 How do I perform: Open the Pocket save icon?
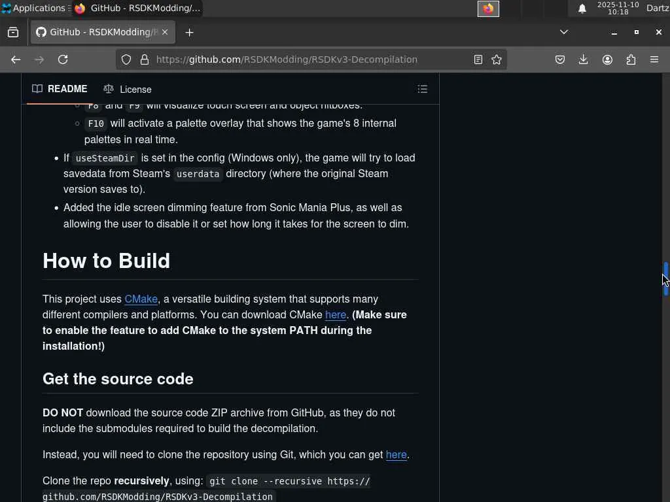pyautogui.click(x=560, y=59)
